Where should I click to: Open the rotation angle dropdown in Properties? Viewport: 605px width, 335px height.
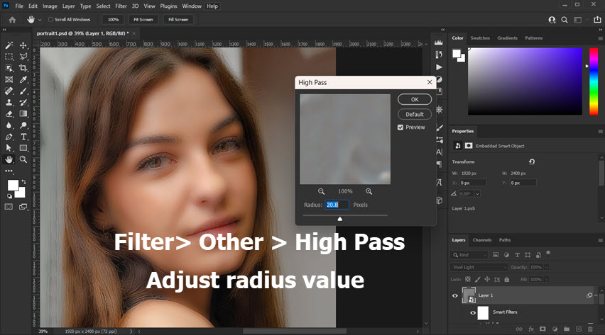477,193
